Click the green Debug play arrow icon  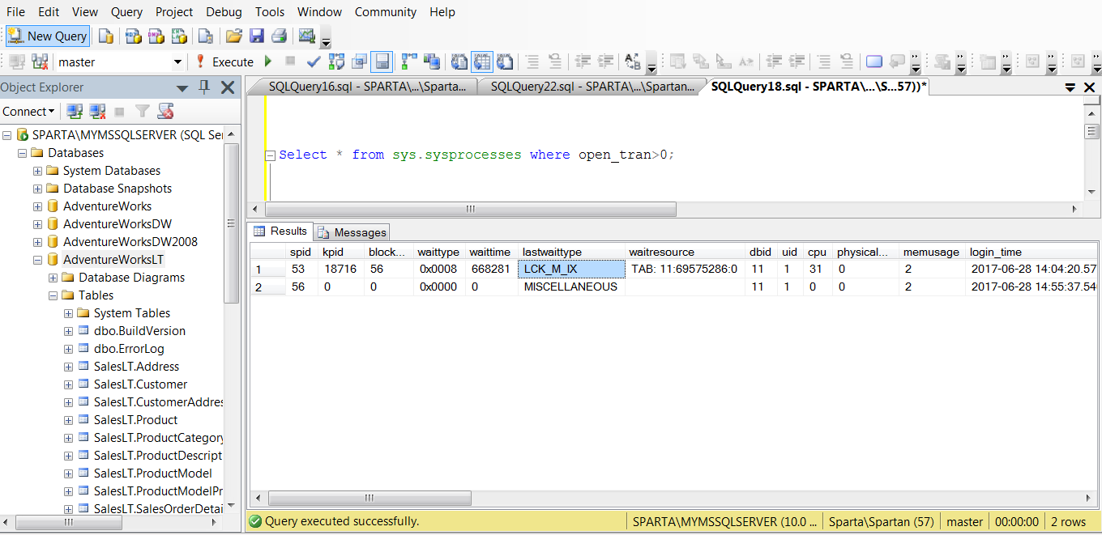pos(268,62)
